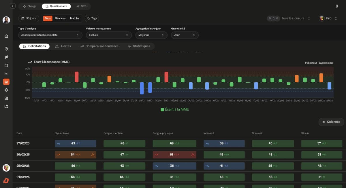The height and width of the screenshot is (188, 346).
Task: Go to the Home icon in sidebar
Action: coord(6,36)
